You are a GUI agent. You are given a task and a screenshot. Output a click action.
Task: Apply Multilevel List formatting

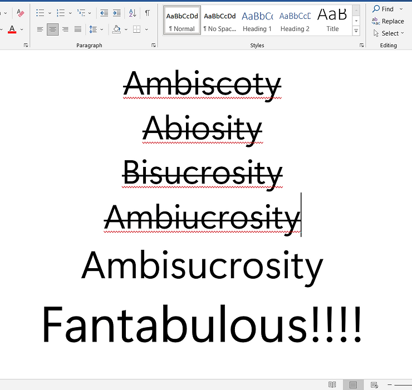point(81,13)
